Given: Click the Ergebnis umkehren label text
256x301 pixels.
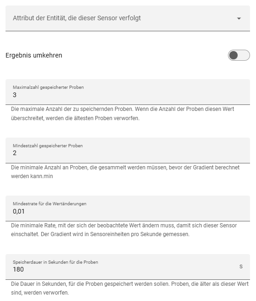Looking at the screenshot, I should pos(34,55).
